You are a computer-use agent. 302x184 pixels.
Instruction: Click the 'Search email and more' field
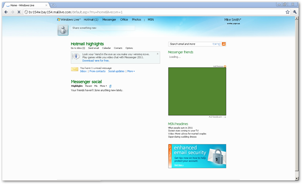(190, 44)
